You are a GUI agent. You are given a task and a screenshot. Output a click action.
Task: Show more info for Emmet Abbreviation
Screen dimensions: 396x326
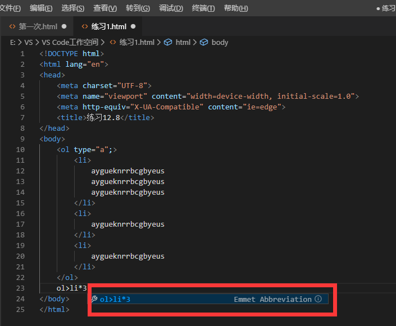point(318,299)
